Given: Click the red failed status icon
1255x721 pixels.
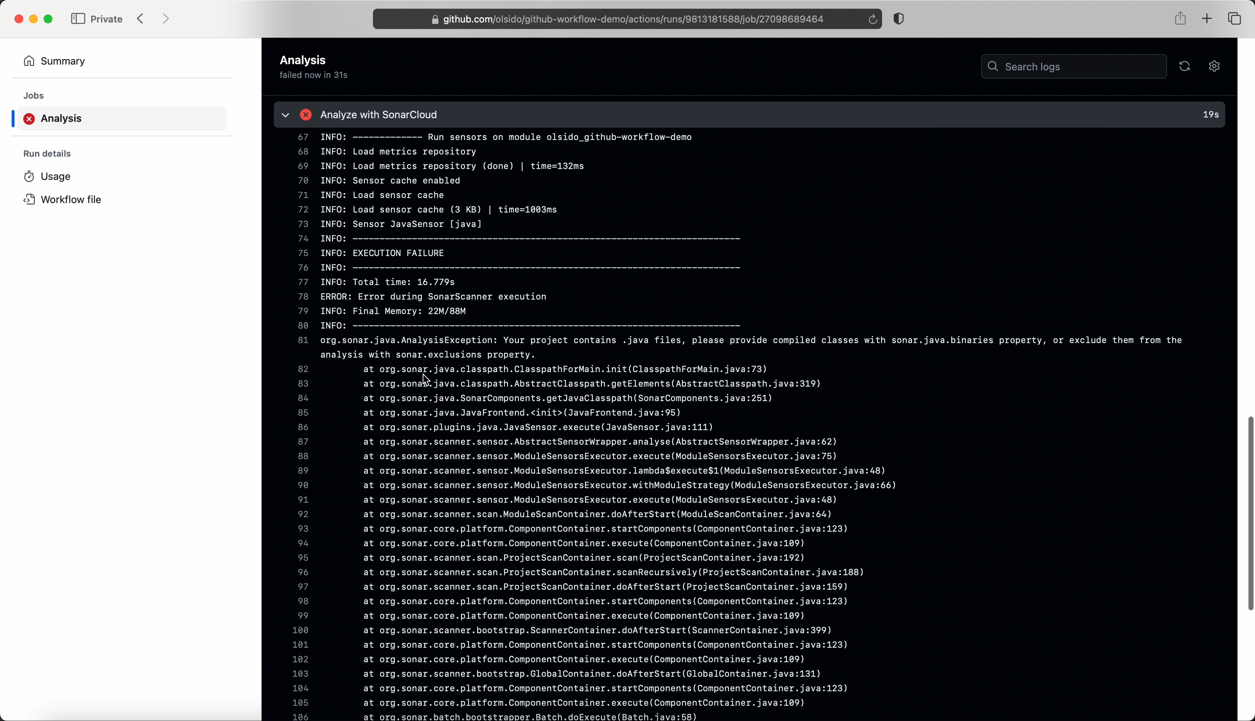Looking at the screenshot, I should (306, 115).
